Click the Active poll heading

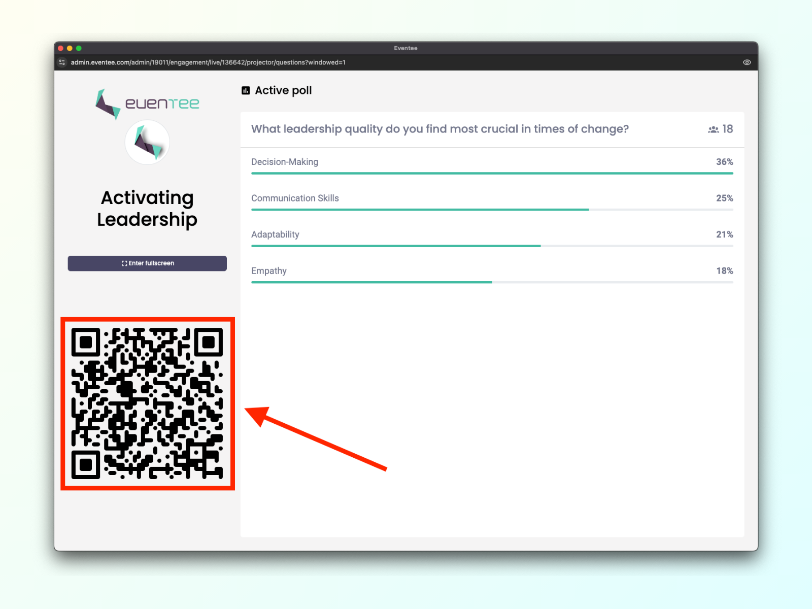point(283,90)
